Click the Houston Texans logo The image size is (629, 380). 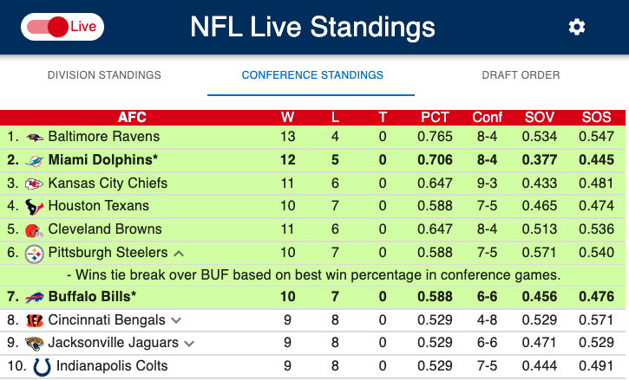pyautogui.click(x=34, y=207)
